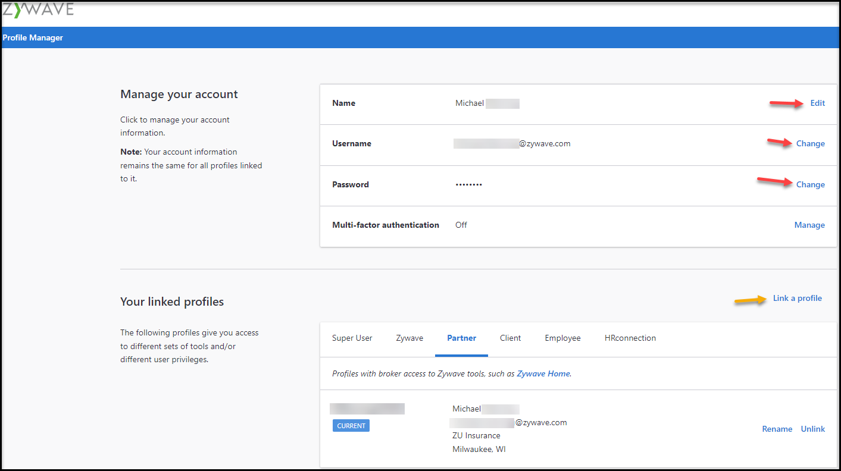Switch to the Super User tab
This screenshot has width=841, height=471.
(352, 338)
